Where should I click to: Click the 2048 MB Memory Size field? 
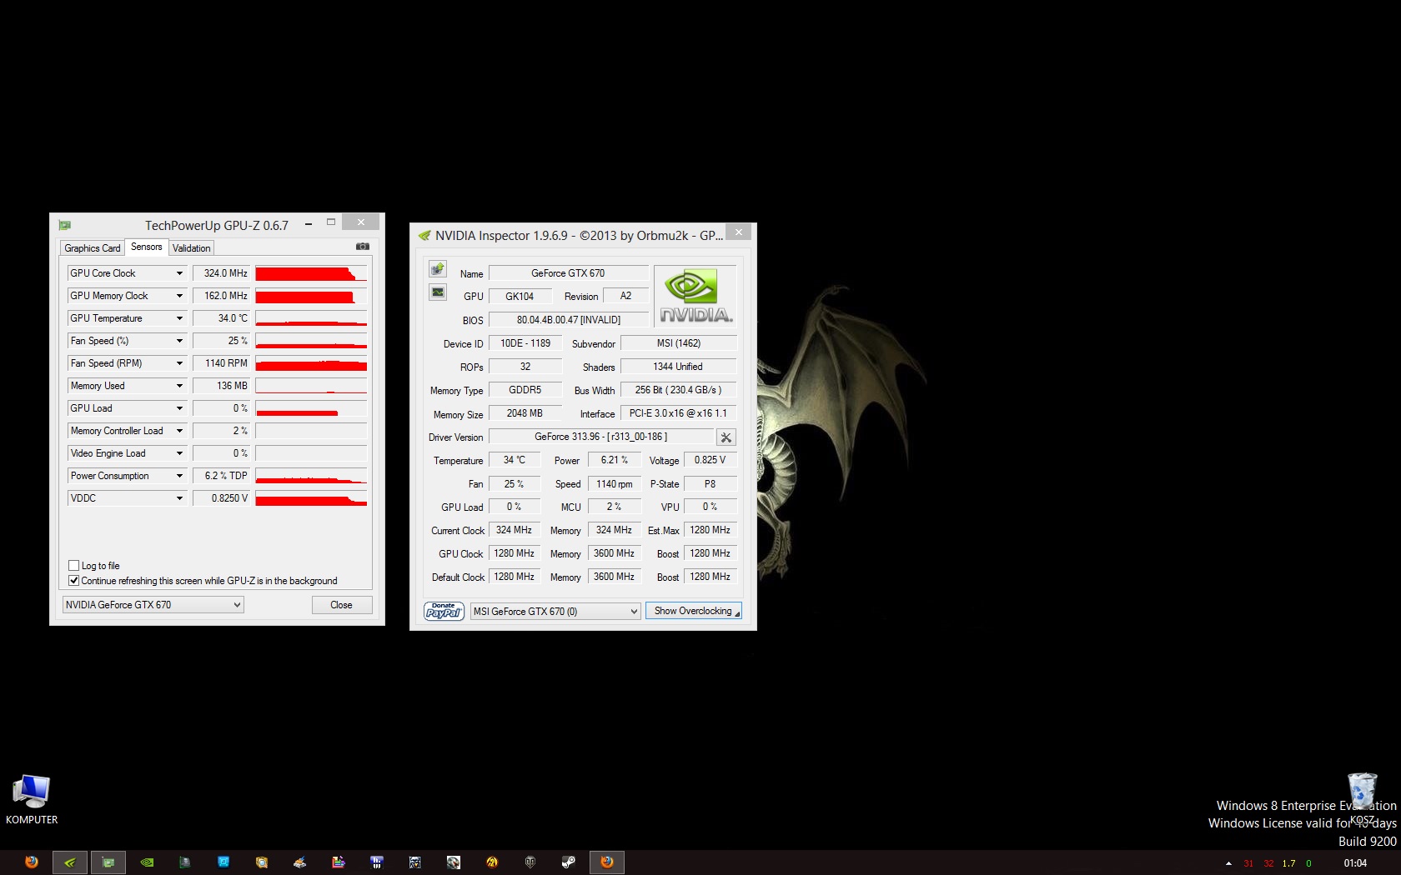525,413
